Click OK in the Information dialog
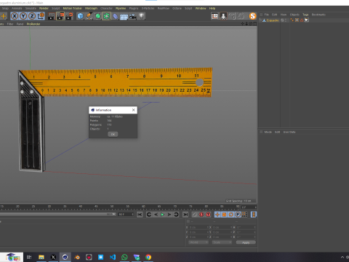 pos(113,134)
